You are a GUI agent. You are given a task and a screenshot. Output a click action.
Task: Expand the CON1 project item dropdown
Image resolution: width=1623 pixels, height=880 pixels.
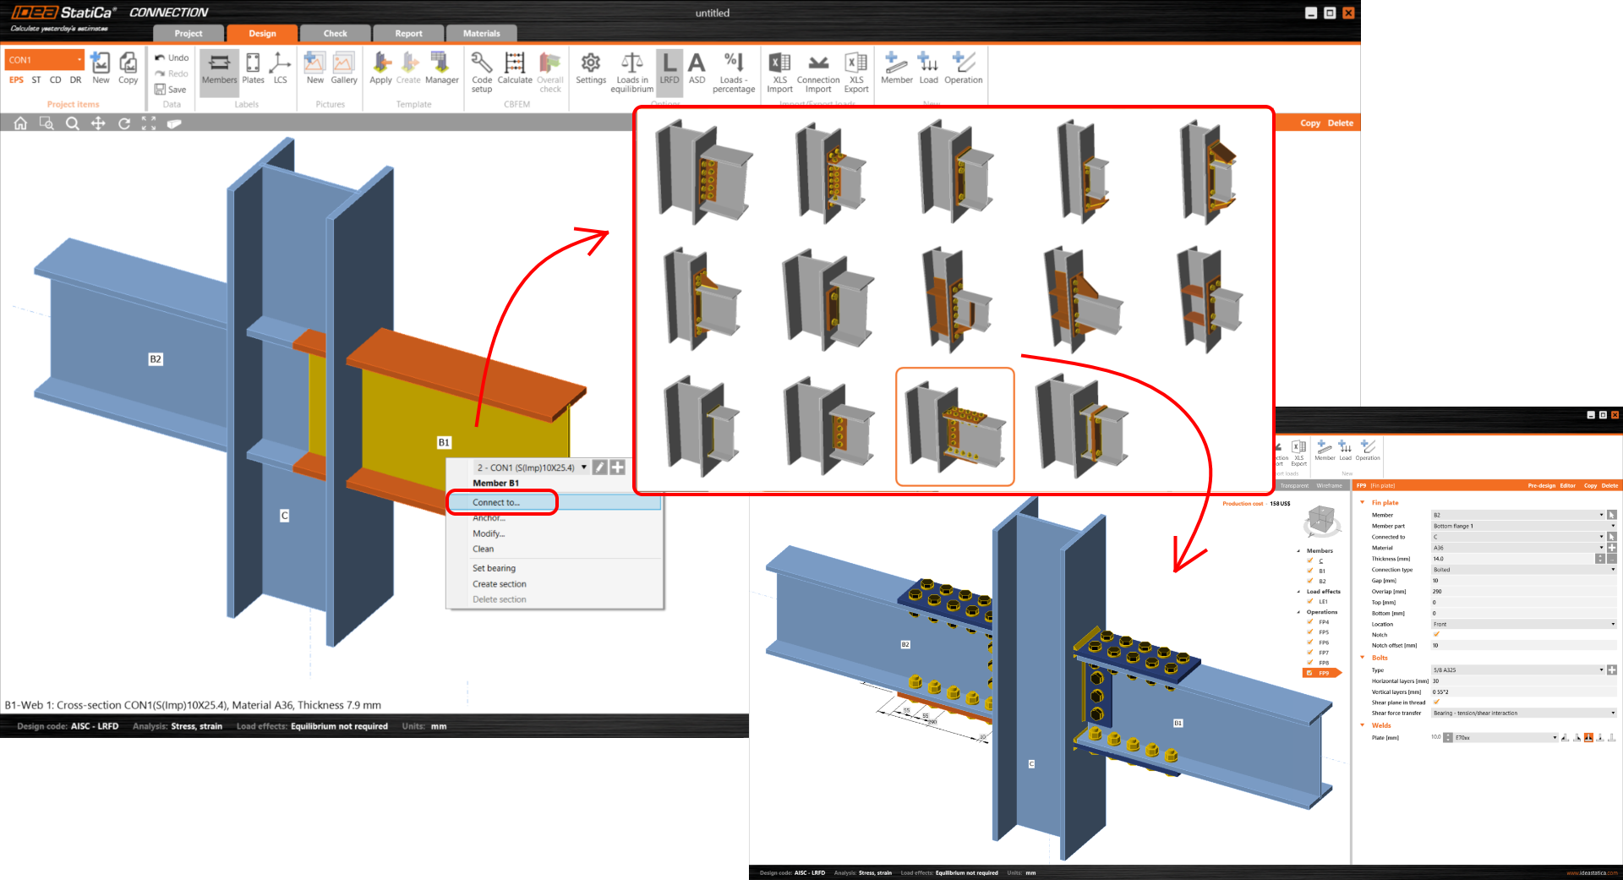(79, 60)
